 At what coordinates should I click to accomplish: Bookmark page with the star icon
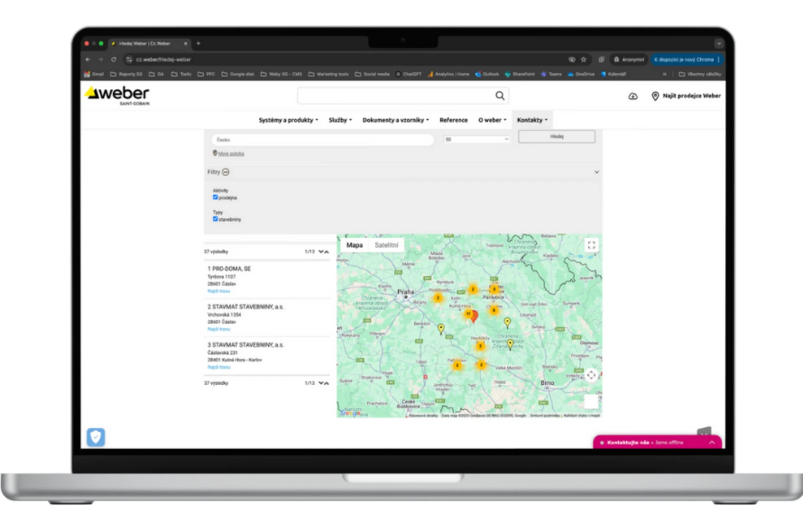pos(583,59)
